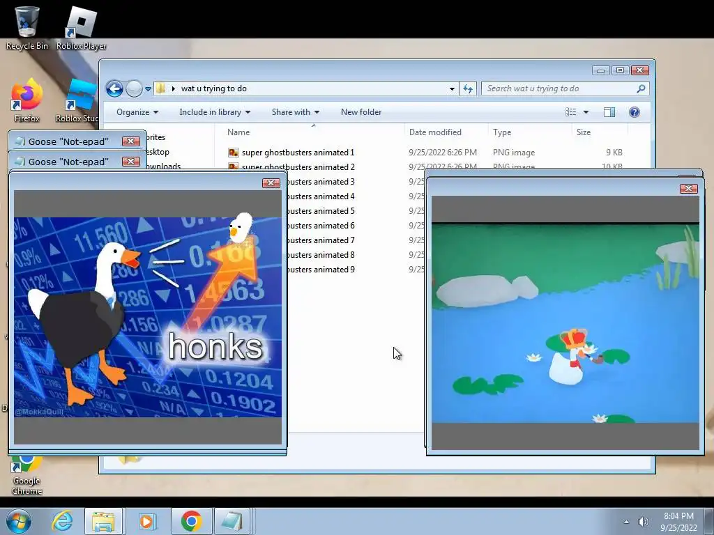
Task: Click the 9 KB size cell
Action: point(614,153)
